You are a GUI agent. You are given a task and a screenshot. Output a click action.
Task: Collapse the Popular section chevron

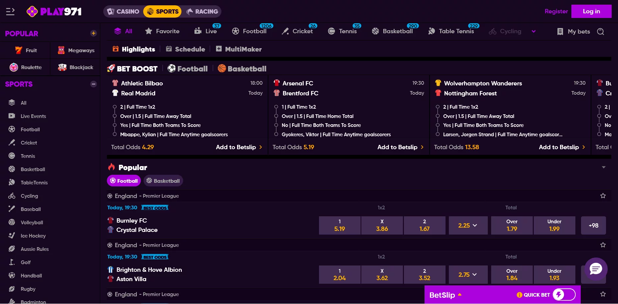tap(603, 167)
